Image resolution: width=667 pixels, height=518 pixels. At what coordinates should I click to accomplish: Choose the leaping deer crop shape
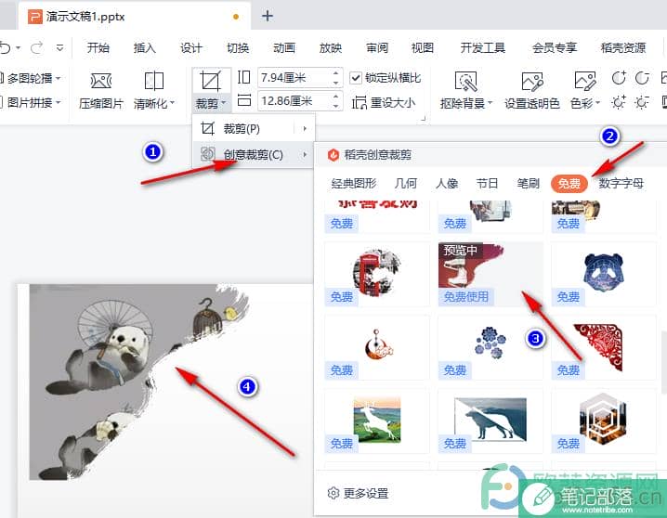tap(377, 421)
